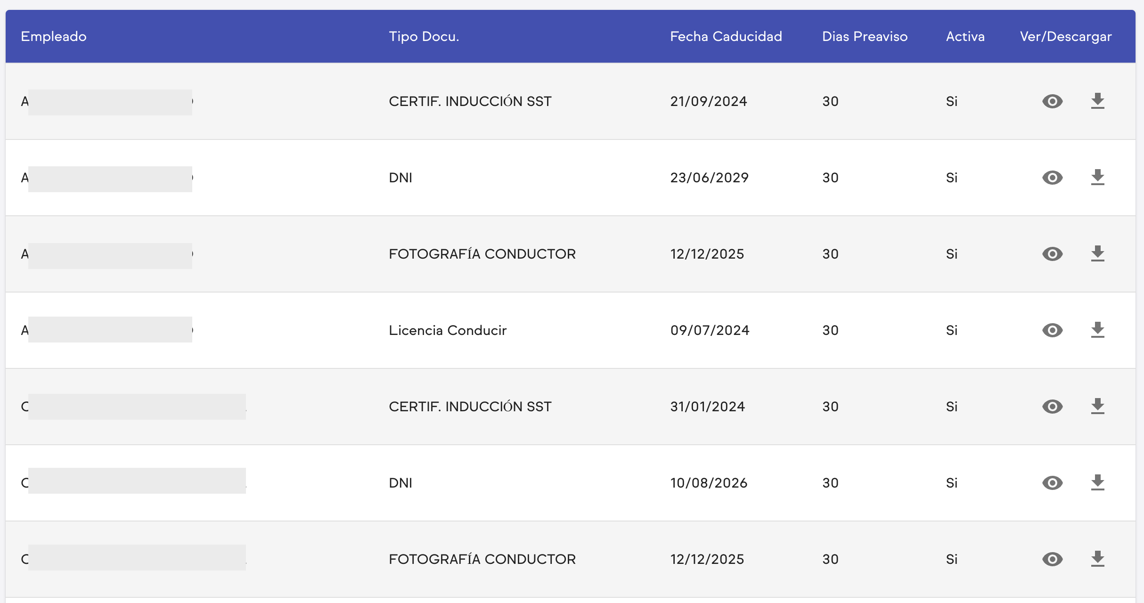
Task: Sort by the Dias Preaviso column header
Action: pyautogui.click(x=865, y=36)
